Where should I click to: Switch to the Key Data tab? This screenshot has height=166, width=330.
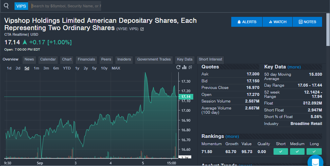(185, 60)
